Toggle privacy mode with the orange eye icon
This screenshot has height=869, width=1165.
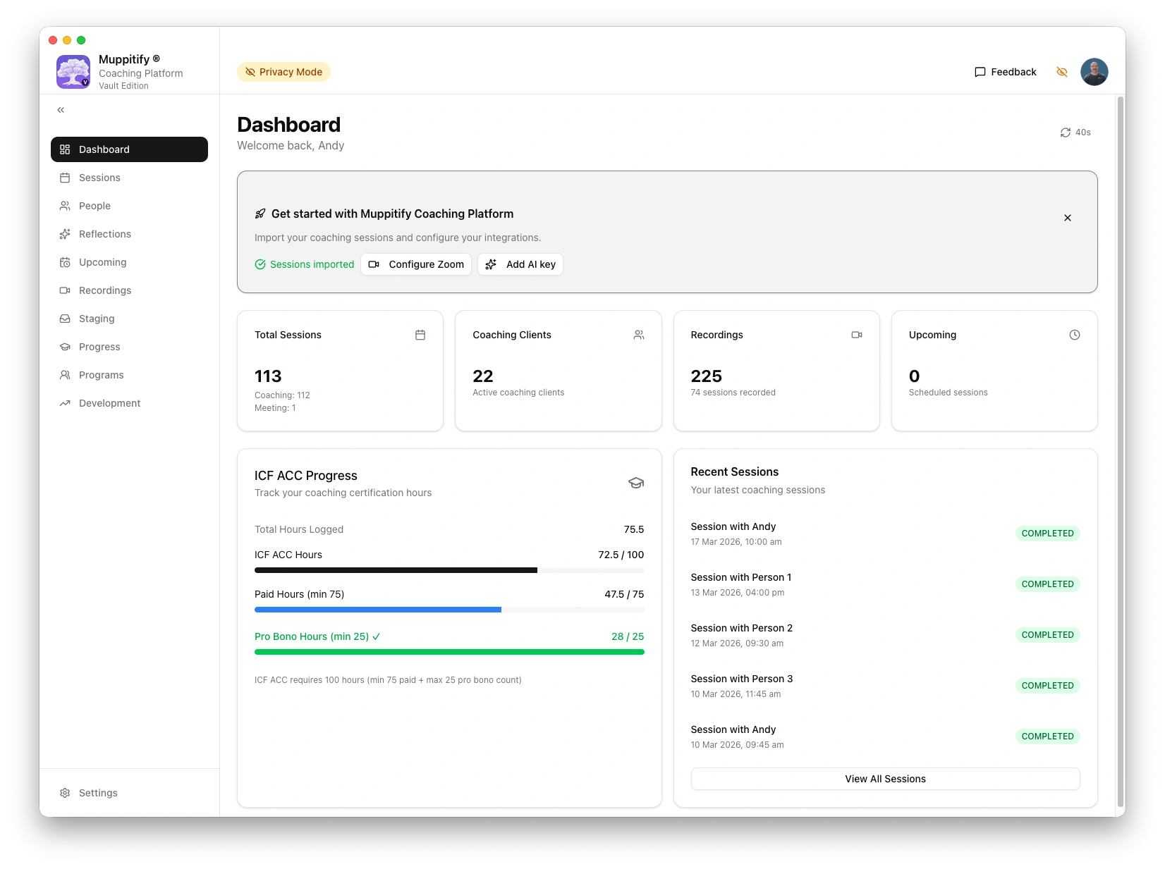pos(1062,72)
